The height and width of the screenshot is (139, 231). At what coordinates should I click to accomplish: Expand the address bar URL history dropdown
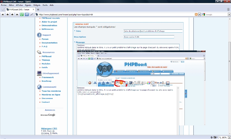(x=199, y=14)
